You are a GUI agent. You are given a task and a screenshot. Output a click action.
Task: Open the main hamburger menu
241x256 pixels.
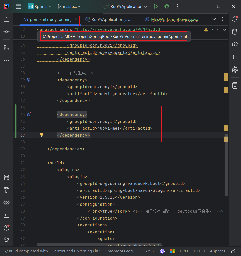point(18,6)
